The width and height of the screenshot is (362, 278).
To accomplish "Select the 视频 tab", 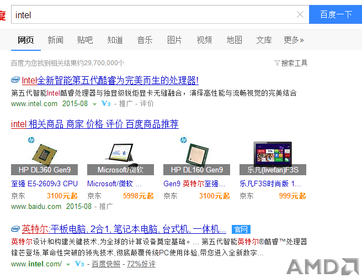I will (204, 40).
